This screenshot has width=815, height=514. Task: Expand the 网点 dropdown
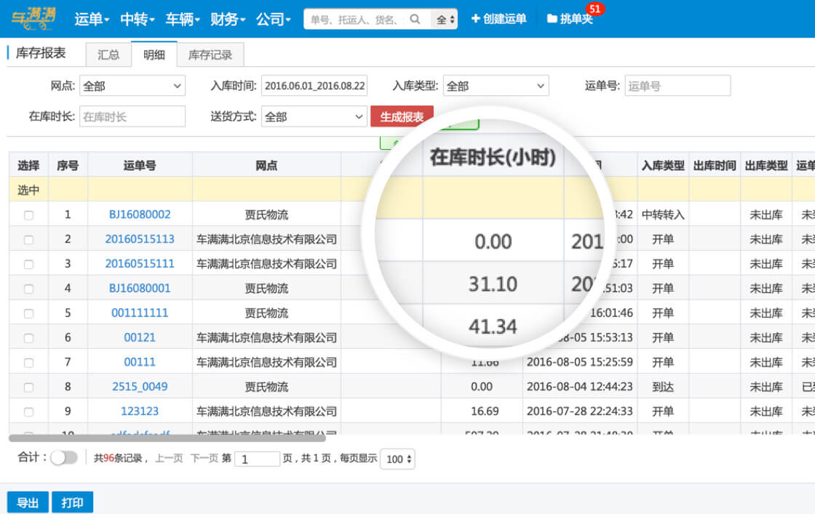132,86
